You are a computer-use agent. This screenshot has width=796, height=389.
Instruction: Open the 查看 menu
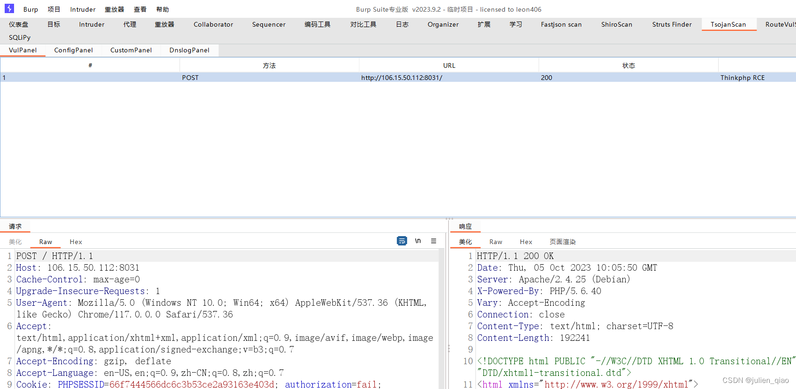(140, 9)
